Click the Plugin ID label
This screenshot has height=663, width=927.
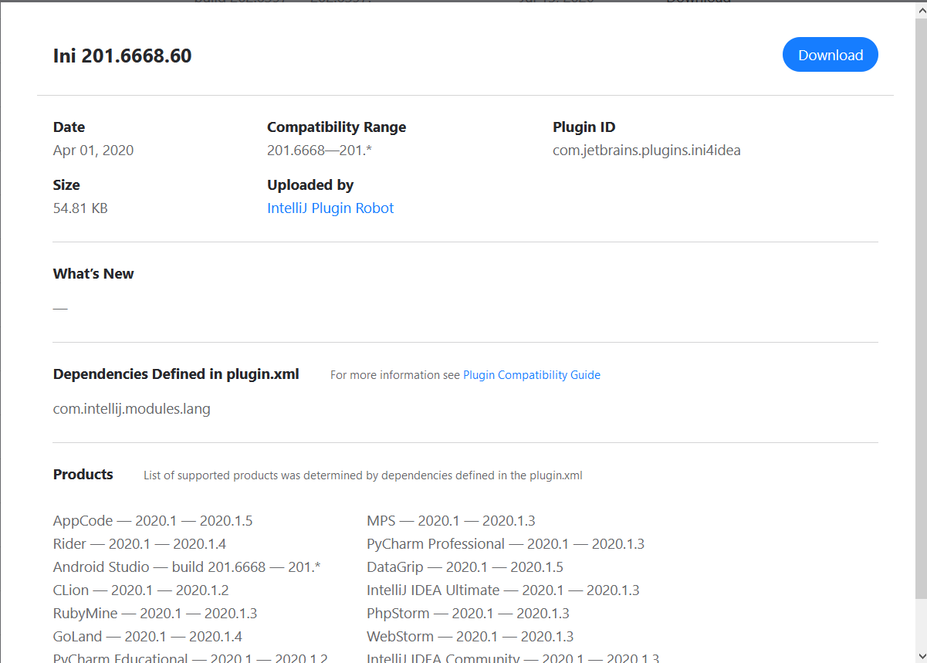[584, 127]
